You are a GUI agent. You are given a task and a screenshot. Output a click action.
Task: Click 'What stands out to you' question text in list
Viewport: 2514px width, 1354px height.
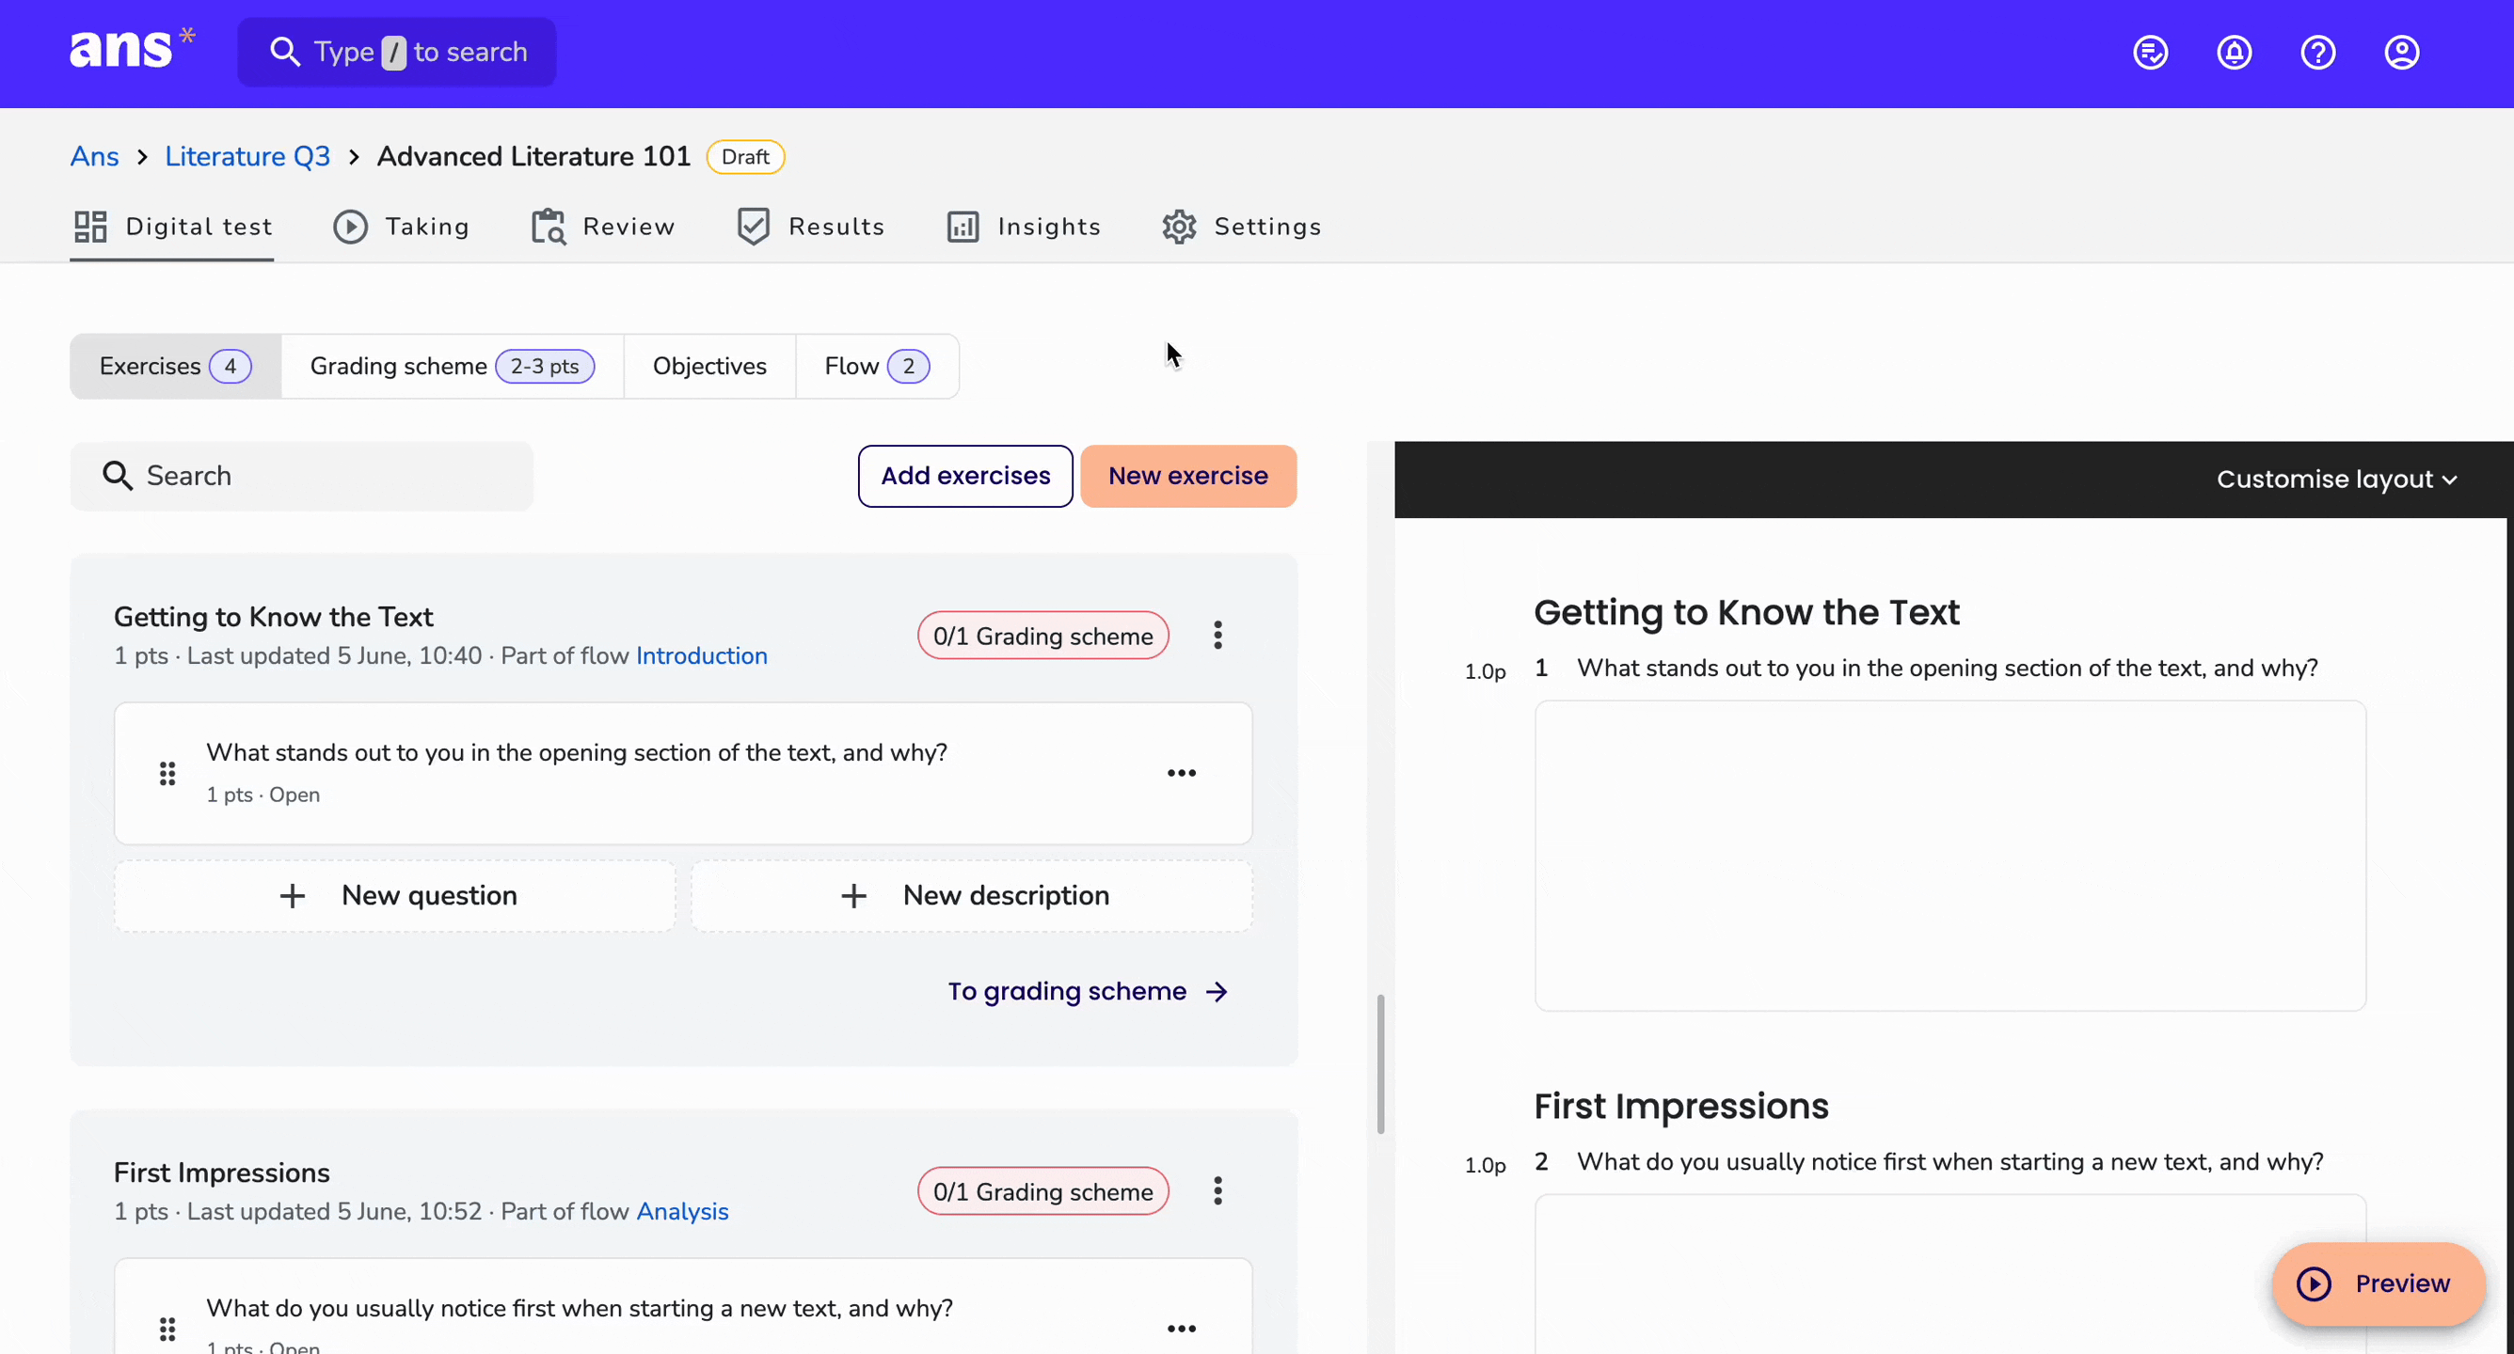pos(576,753)
